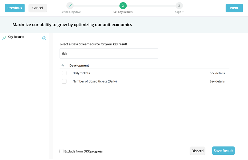Jump to step 3 Align It circle
Image resolution: width=248 pixels, height=160 pixels.
[x=179, y=6]
